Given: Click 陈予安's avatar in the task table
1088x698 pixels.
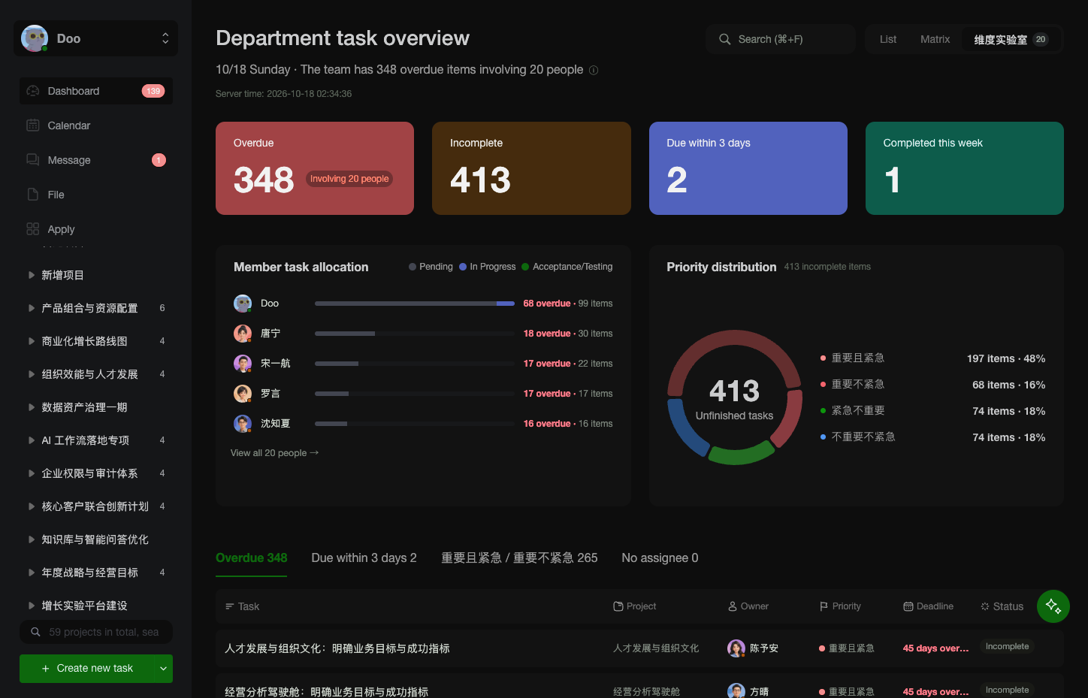Looking at the screenshot, I should [736, 648].
